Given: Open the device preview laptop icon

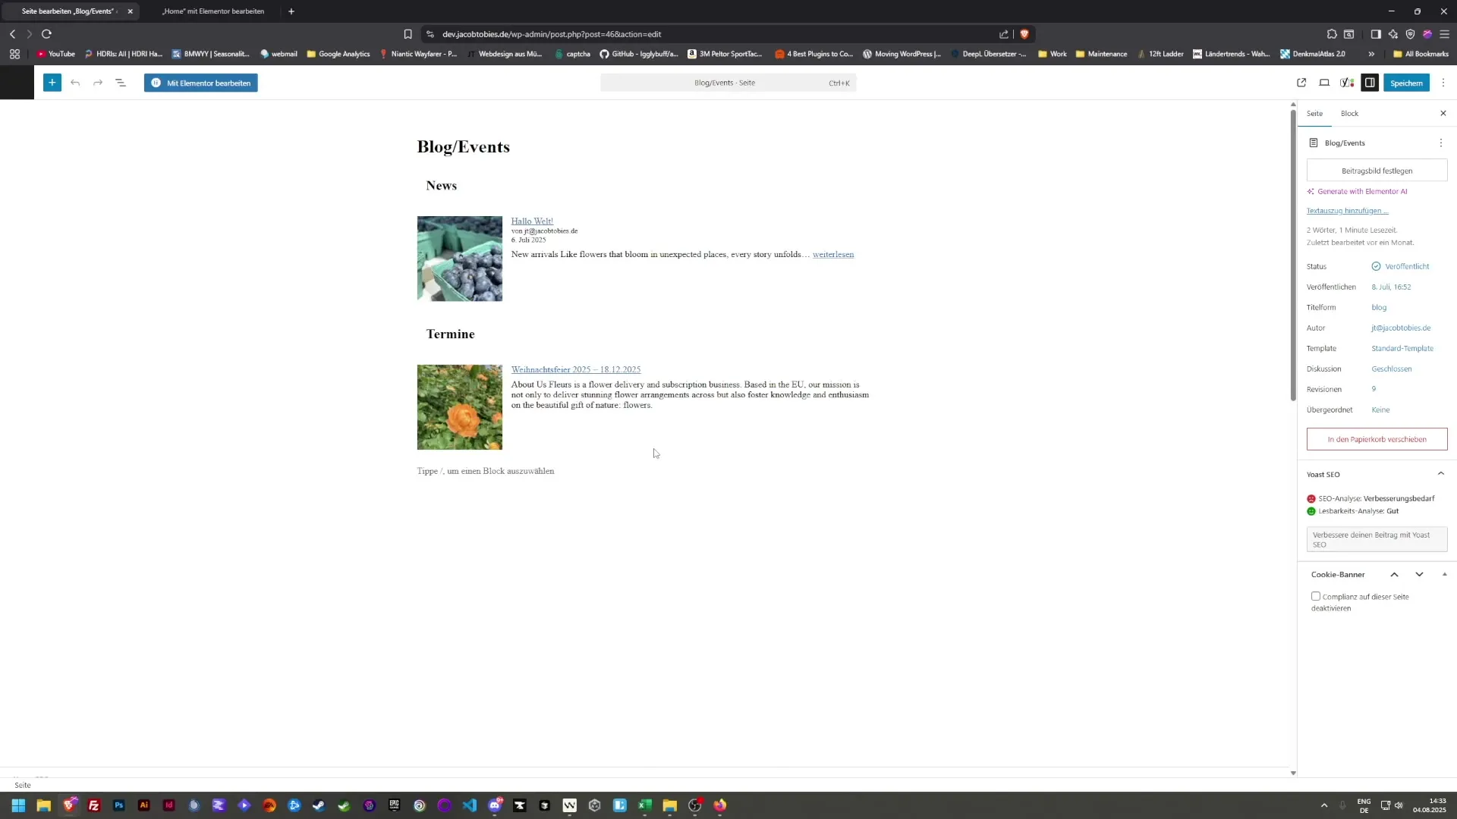Looking at the screenshot, I should tap(1324, 83).
